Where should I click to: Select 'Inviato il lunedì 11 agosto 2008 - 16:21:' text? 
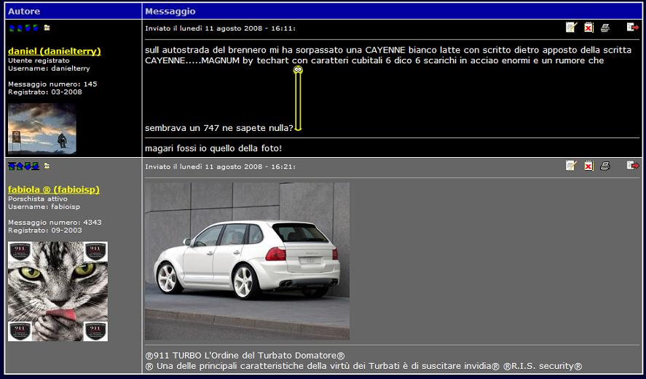pos(220,167)
